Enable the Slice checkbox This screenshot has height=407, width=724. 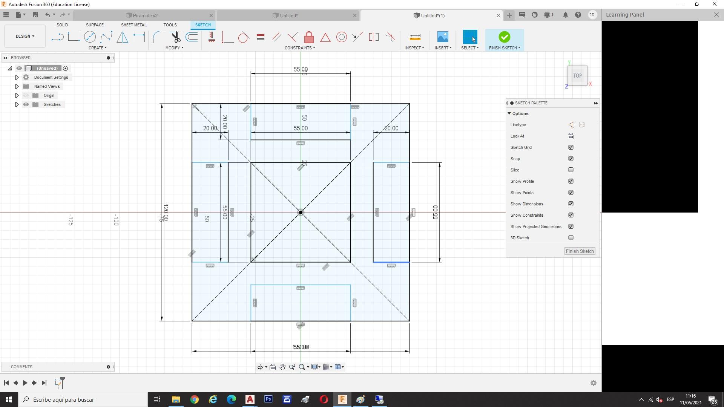pos(571,170)
